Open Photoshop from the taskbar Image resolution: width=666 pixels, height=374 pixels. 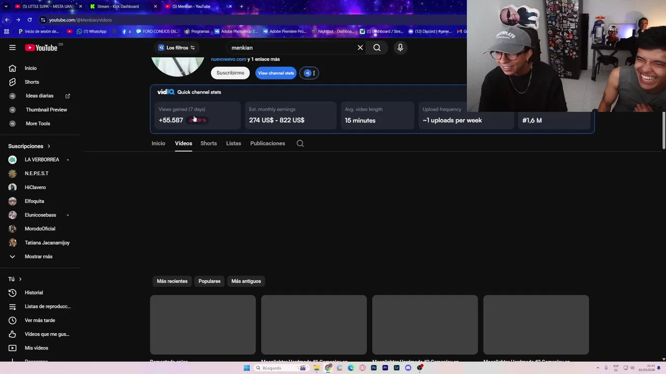point(374,368)
